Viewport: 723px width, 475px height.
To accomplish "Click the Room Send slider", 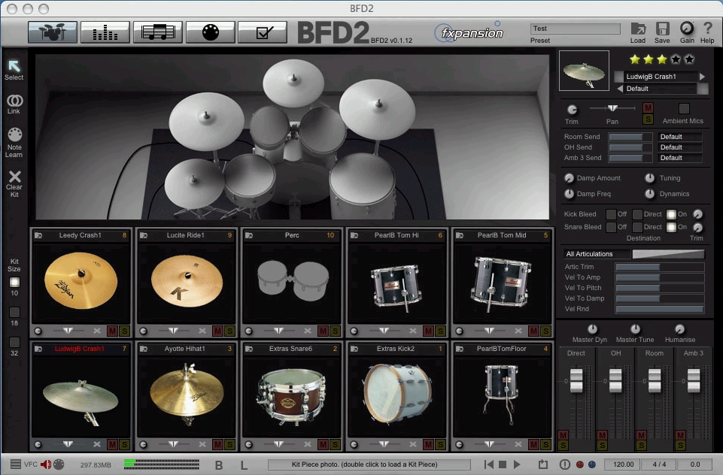I will pos(630,137).
